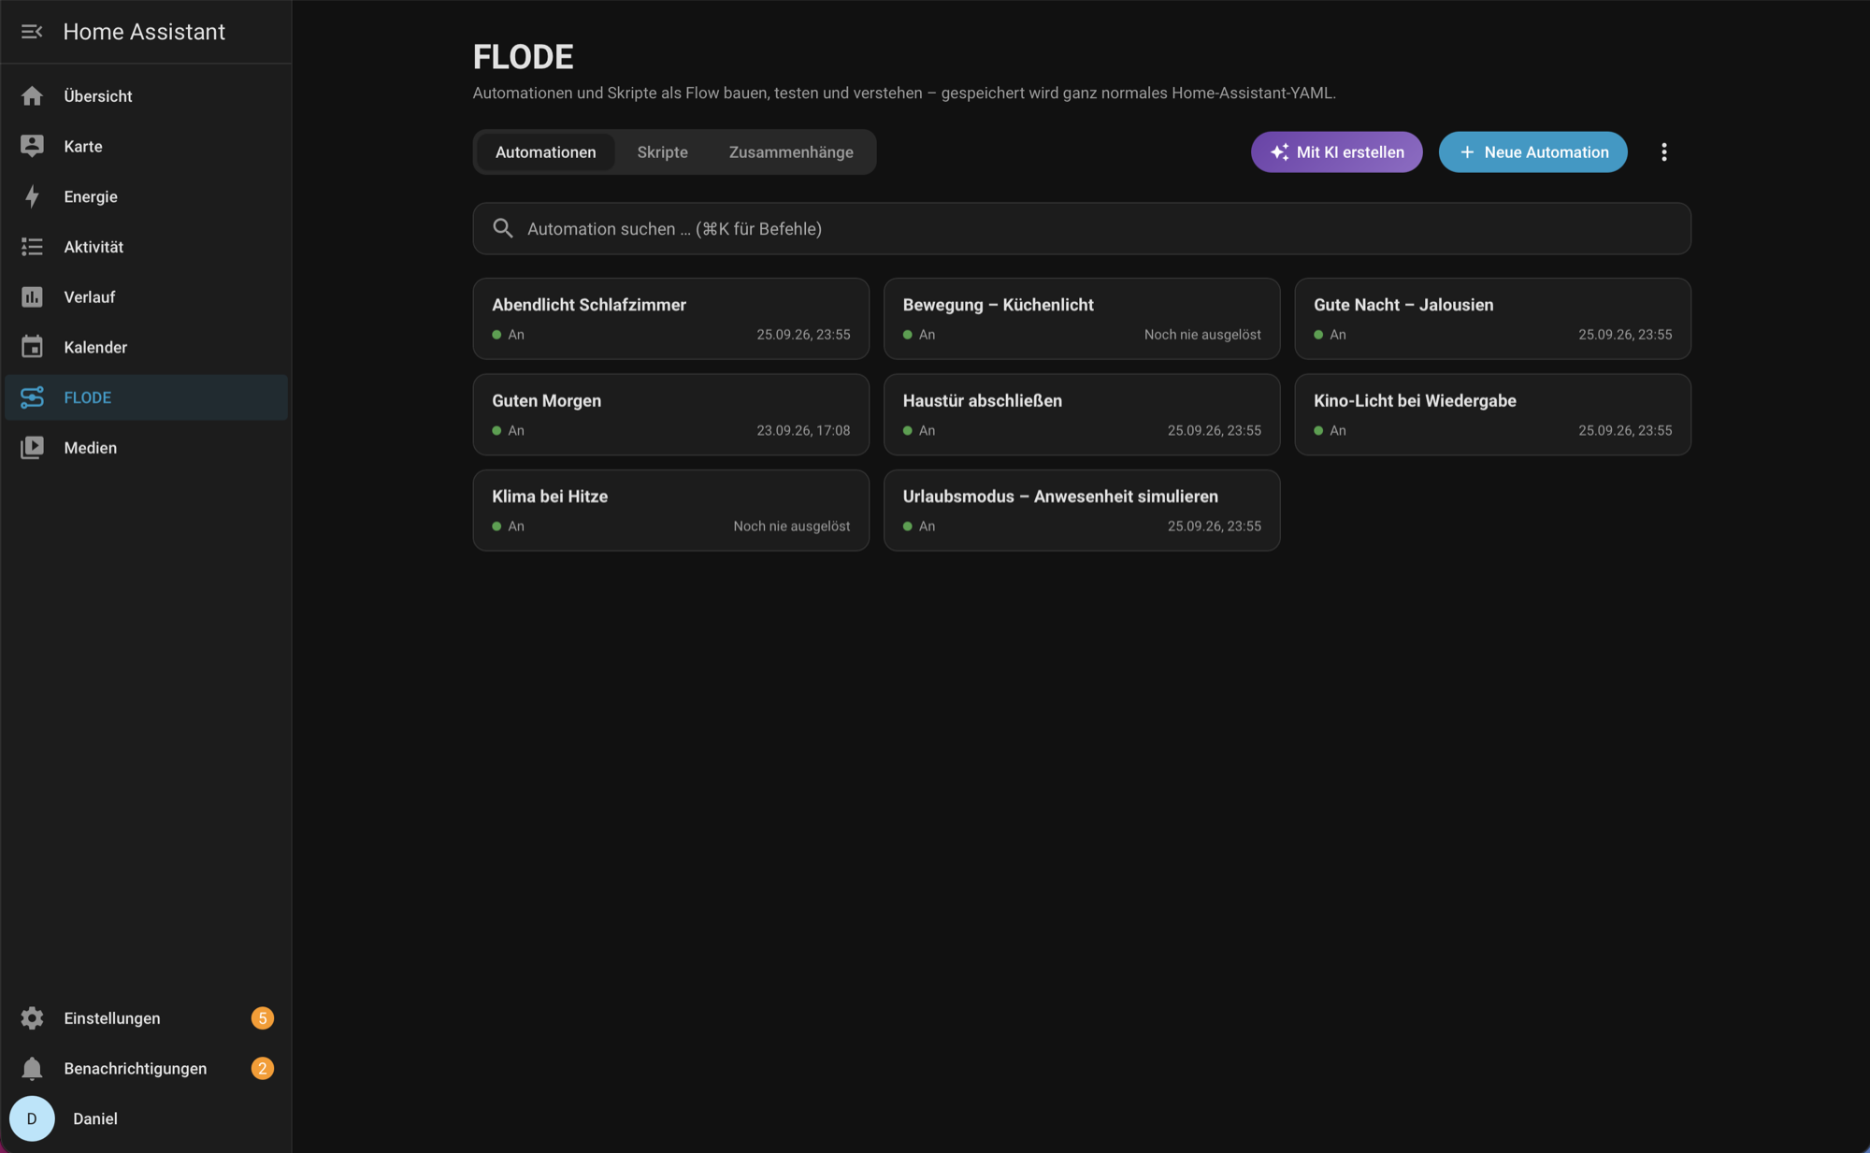Click 'Noch nie ausgelöst' on Klima bei Hitze
1870x1153 pixels.
792,526
